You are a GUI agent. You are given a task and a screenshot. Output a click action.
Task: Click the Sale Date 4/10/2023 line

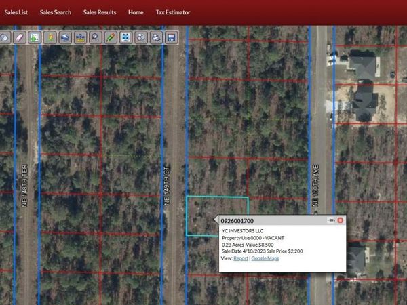click(x=262, y=251)
